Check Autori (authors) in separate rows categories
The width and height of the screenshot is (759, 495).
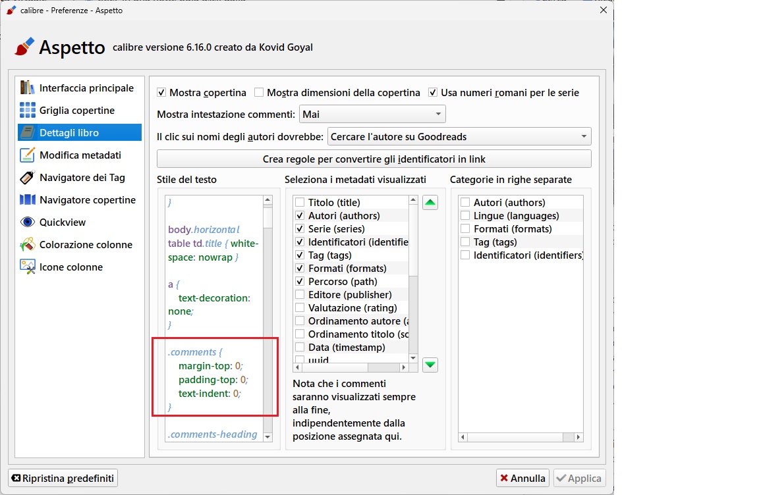click(465, 203)
